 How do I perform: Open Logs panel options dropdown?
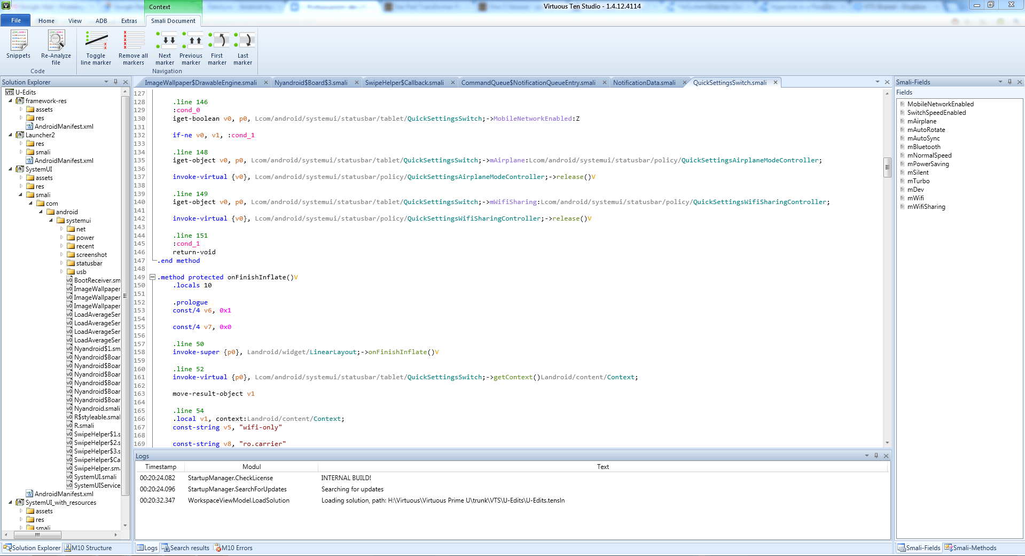click(866, 456)
